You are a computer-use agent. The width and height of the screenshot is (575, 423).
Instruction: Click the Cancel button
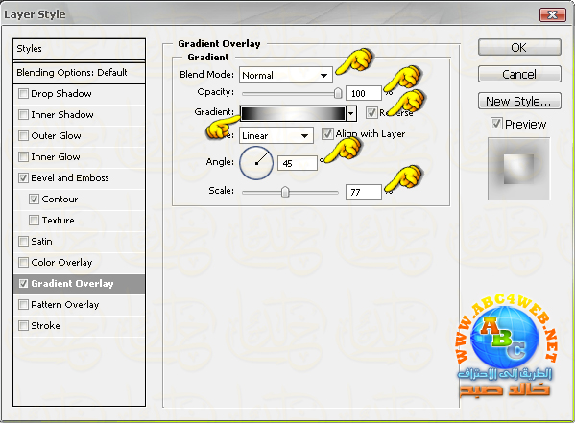[519, 75]
